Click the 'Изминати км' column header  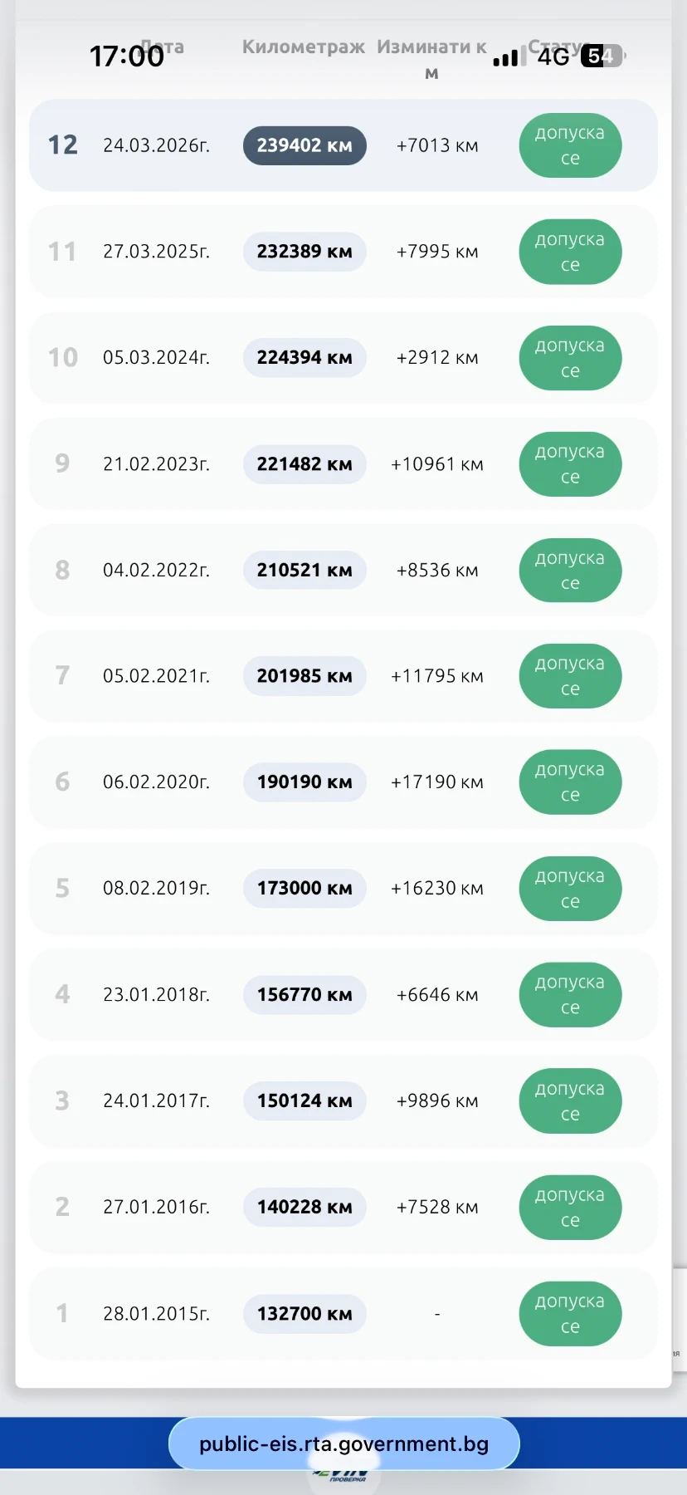(431, 58)
